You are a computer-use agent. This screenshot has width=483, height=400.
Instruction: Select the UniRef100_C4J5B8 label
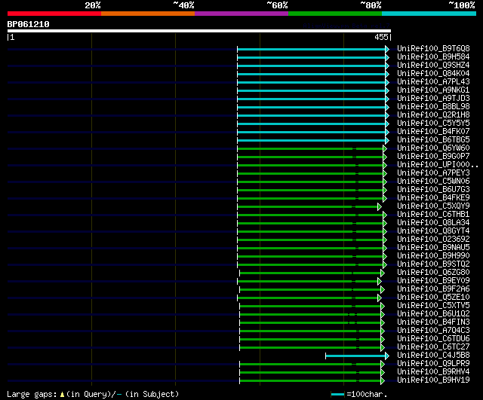pyautogui.click(x=433, y=356)
